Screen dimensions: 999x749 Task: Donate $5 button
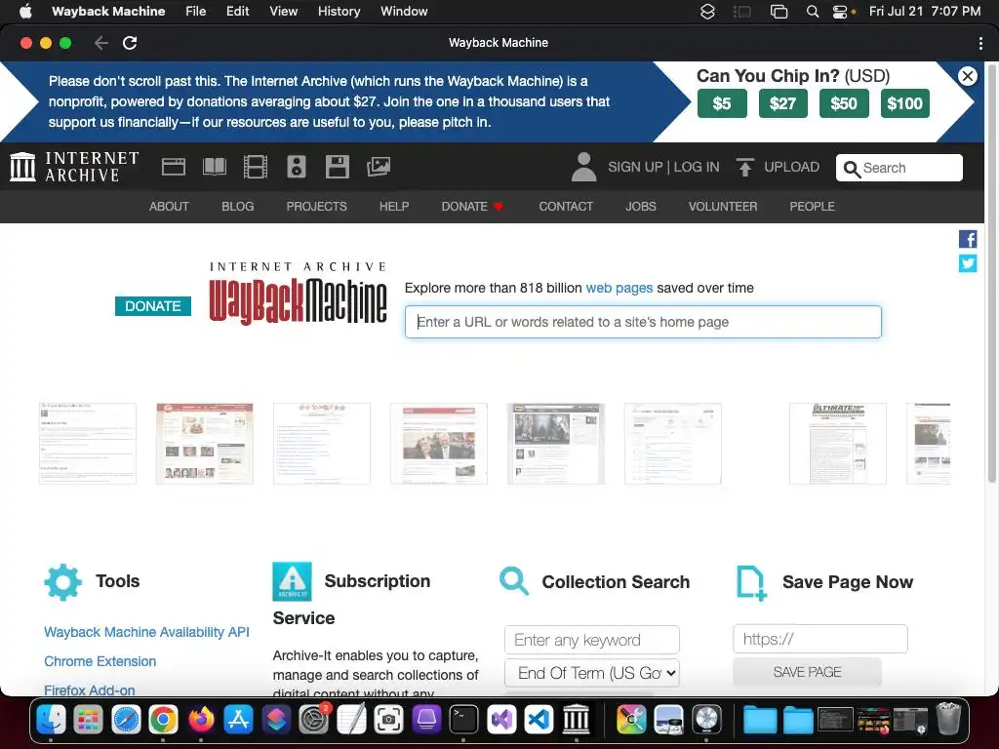pyautogui.click(x=722, y=103)
